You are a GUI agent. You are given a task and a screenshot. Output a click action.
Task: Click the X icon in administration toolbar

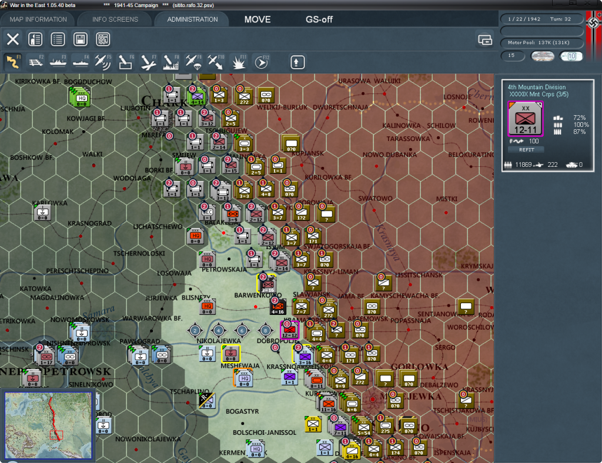click(x=13, y=39)
